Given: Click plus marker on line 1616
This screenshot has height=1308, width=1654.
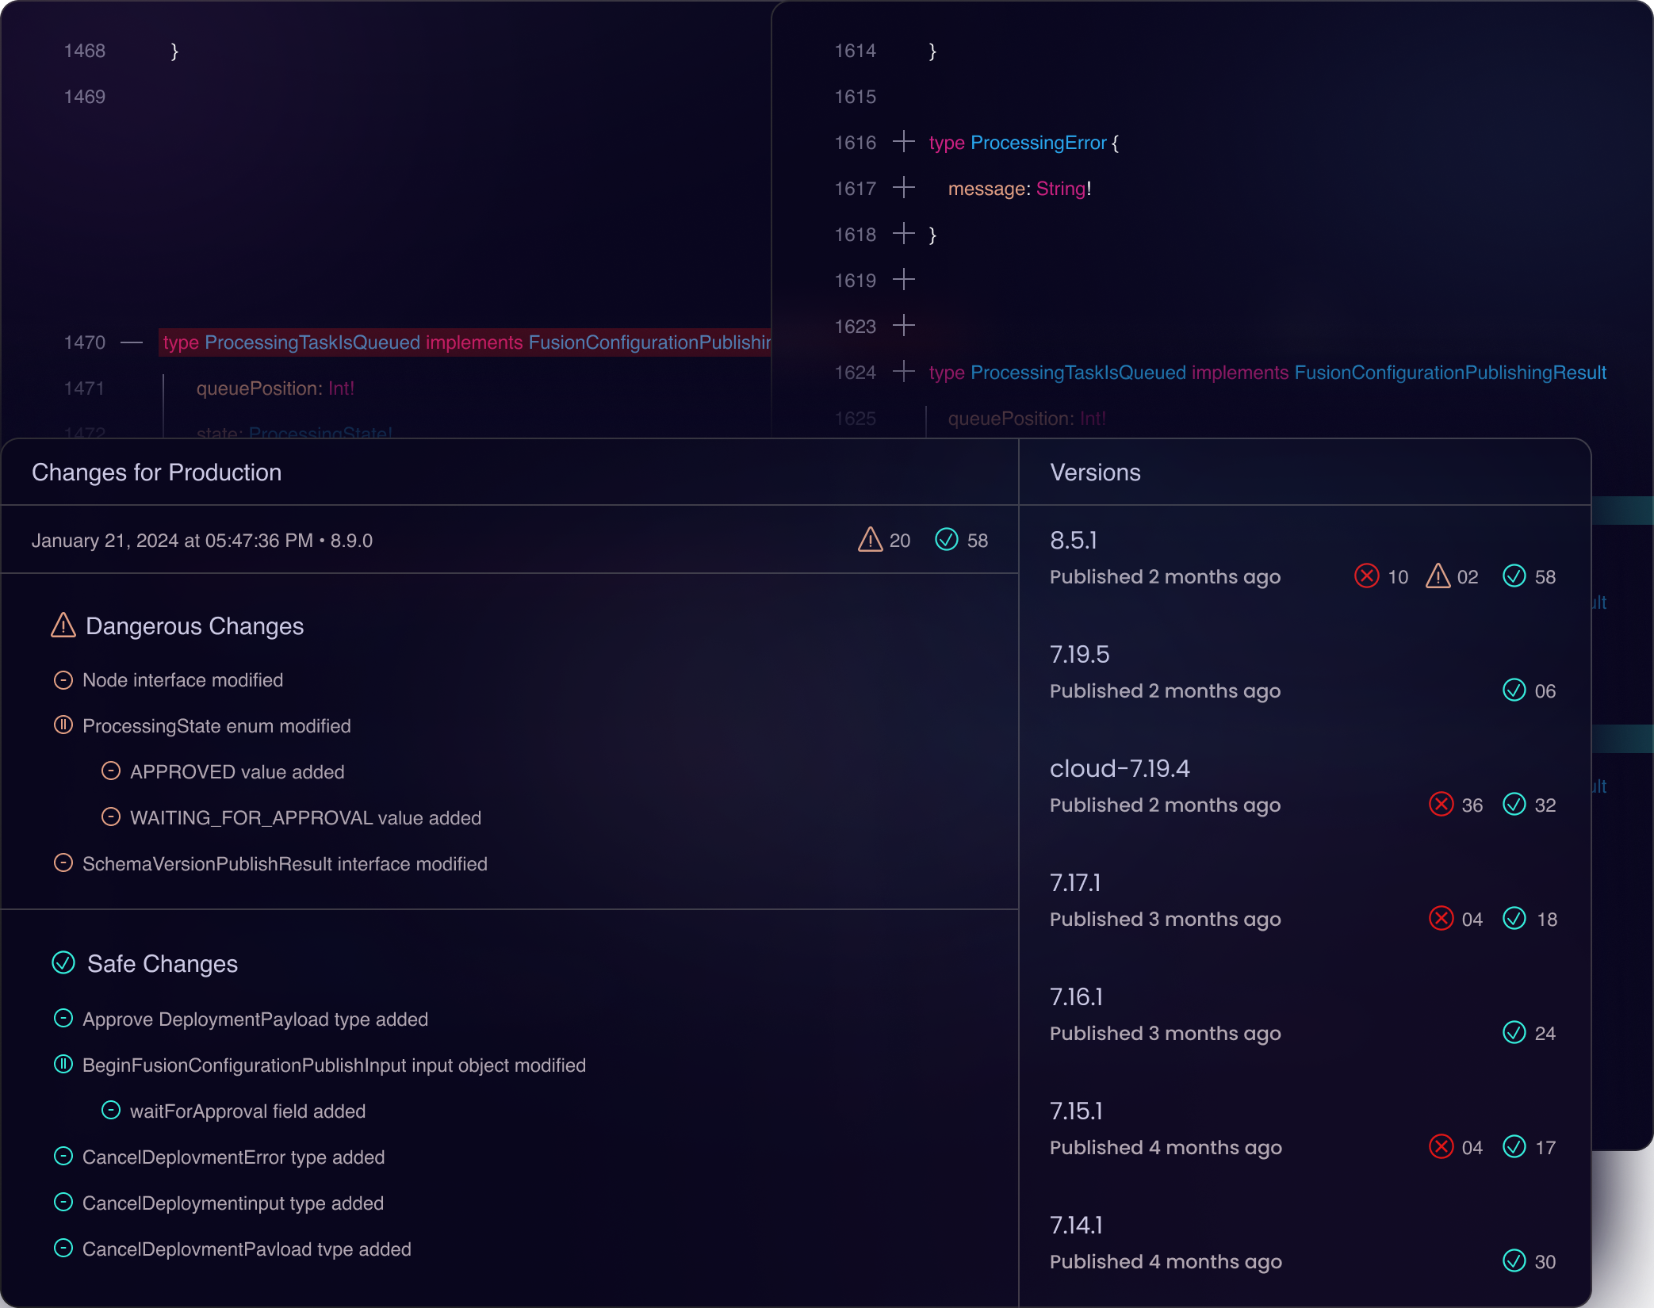Looking at the screenshot, I should click(903, 142).
